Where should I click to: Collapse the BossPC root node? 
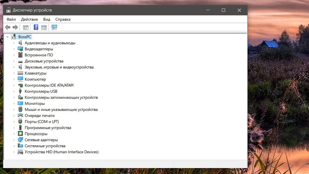(x=7, y=37)
